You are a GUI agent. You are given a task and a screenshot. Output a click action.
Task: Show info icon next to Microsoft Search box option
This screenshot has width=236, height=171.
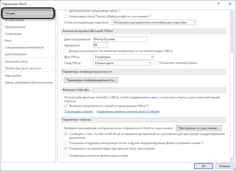pyautogui.click(x=150, y=16)
